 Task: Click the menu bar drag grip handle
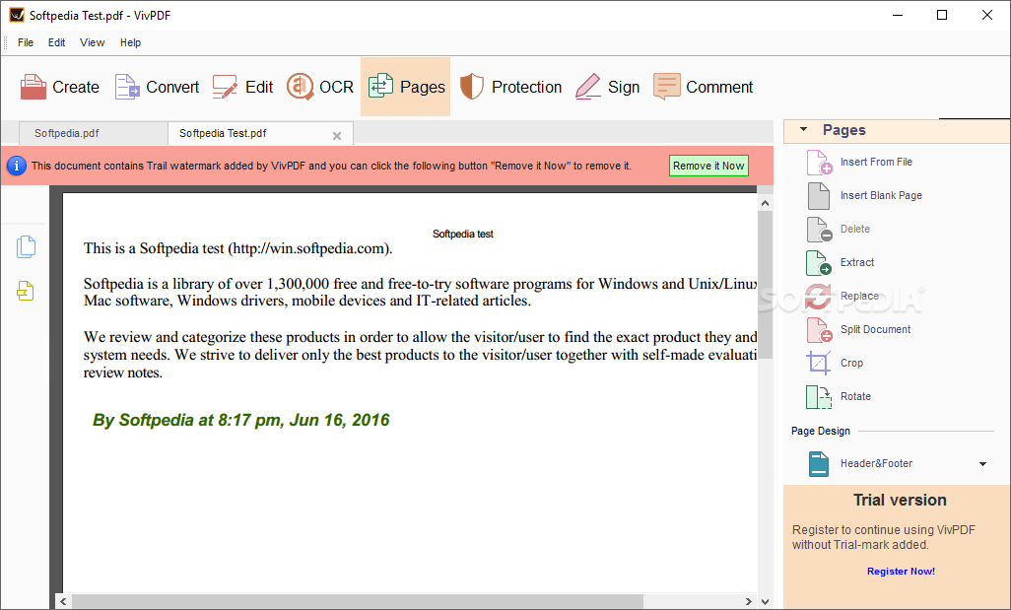tap(5, 42)
